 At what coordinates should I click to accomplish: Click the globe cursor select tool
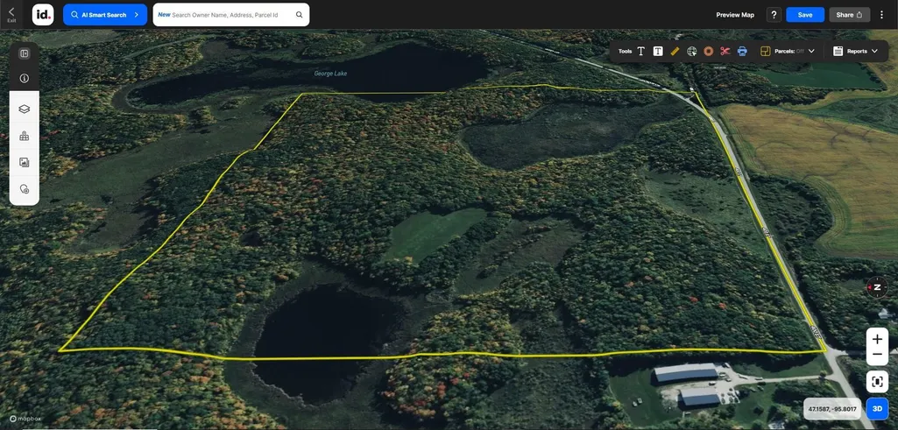[x=692, y=51]
